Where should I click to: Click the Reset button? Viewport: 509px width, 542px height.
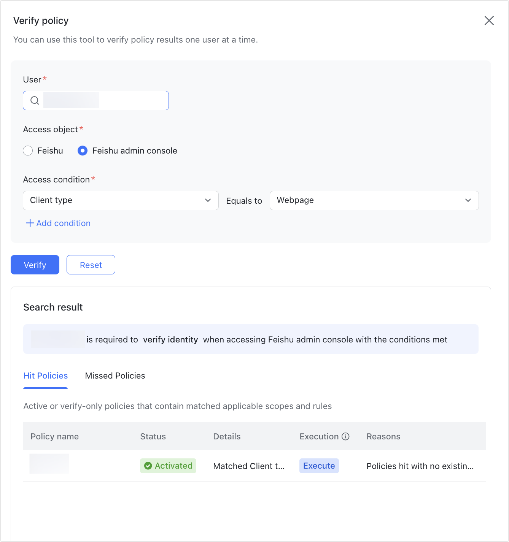point(91,265)
